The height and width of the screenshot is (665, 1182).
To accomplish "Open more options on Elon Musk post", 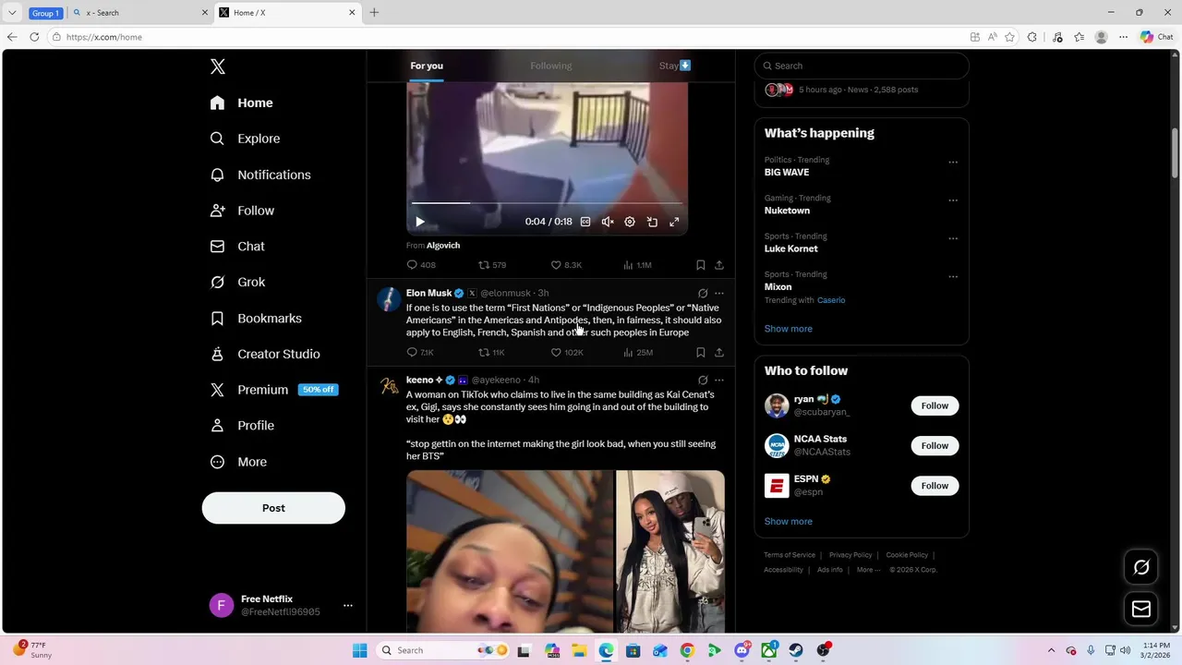I will [x=719, y=293].
